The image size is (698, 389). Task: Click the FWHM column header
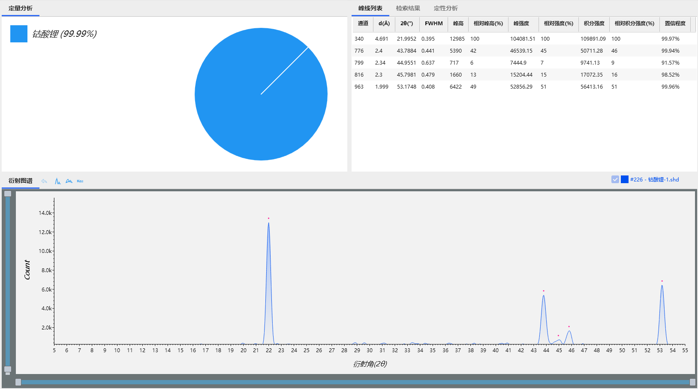click(433, 24)
